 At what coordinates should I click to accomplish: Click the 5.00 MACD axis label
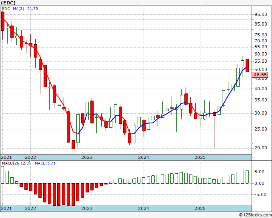[x=259, y=172]
